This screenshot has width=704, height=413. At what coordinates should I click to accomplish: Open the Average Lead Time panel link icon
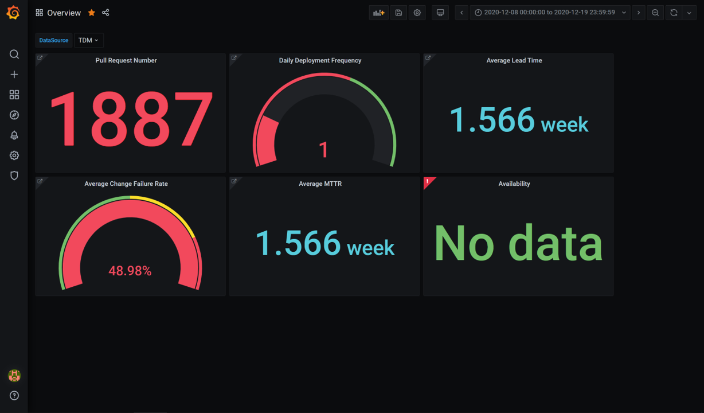(428, 58)
